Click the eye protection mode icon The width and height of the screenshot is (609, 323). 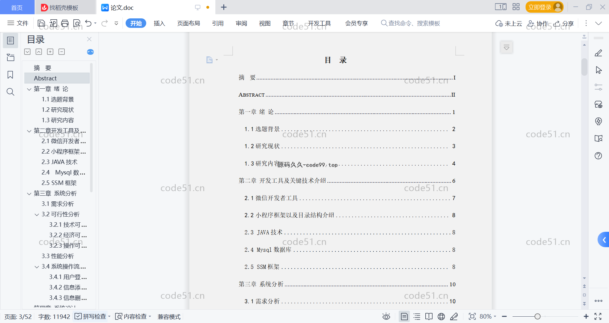[x=386, y=316]
